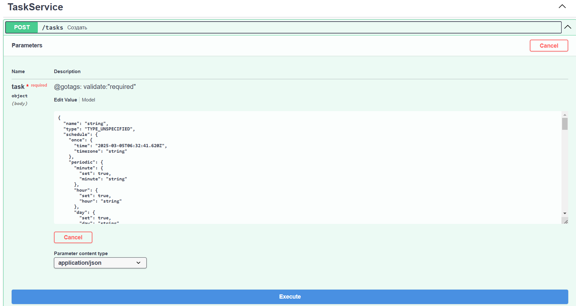Click the object type label

pos(20,96)
